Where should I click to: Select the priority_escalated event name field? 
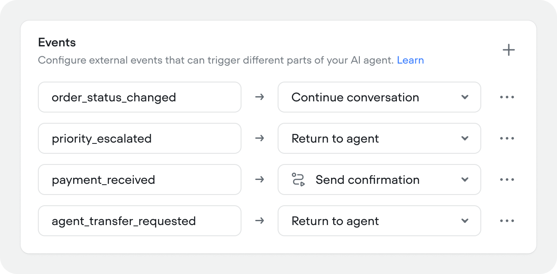[x=139, y=138]
